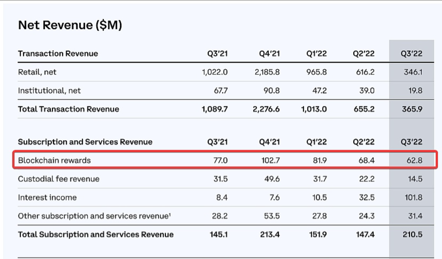Select Q4'21 header in Subscription and Services row
Screen dimensions: 442x259
(x=269, y=142)
